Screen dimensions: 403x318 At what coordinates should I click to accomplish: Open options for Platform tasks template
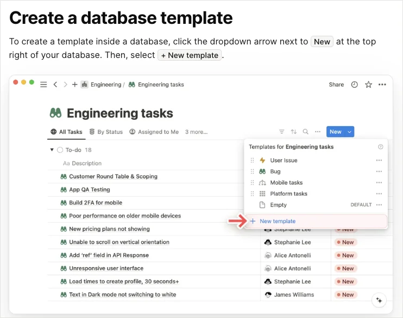pos(379,193)
